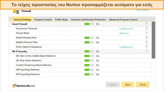Open the Traffic Rules tab
Image resolution: width=164 pixels, height=91 pixels.
(61, 19)
